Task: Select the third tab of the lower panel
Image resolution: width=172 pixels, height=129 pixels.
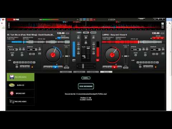Action: pyautogui.click(x=93, y=72)
